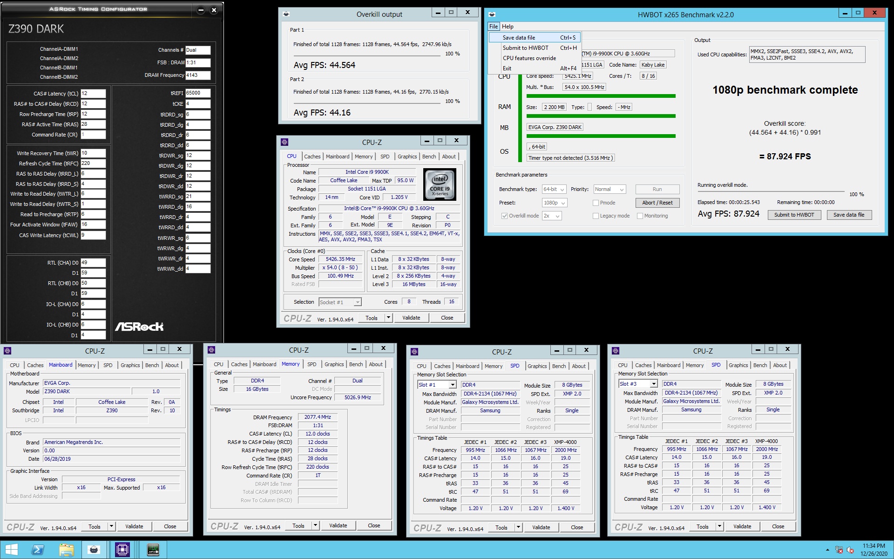Open the Slot #1 memory slot dropdown
894x559 pixels.
437,385
